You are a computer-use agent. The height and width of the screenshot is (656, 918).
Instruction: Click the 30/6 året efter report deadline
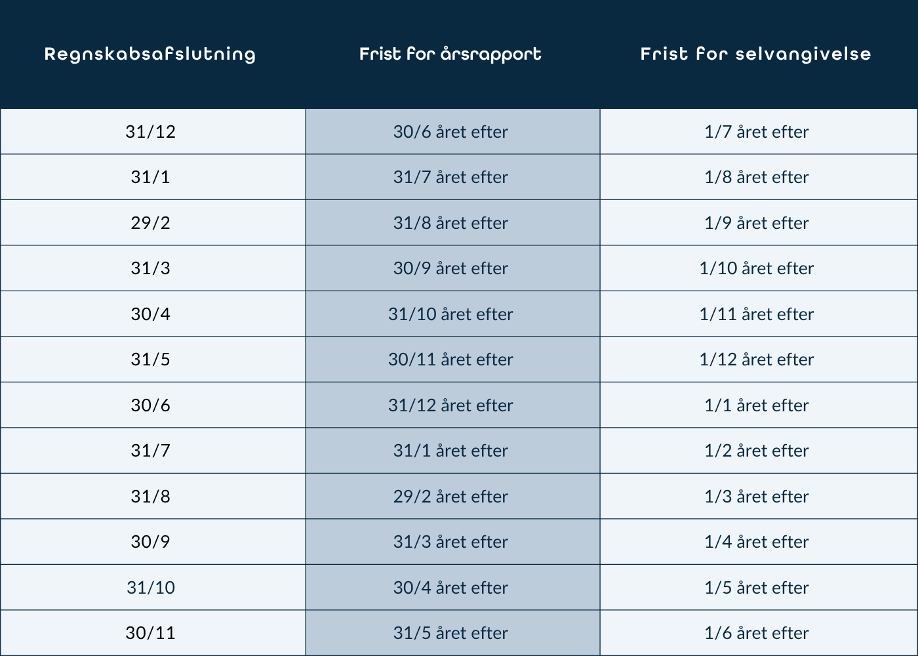[450, 132]
